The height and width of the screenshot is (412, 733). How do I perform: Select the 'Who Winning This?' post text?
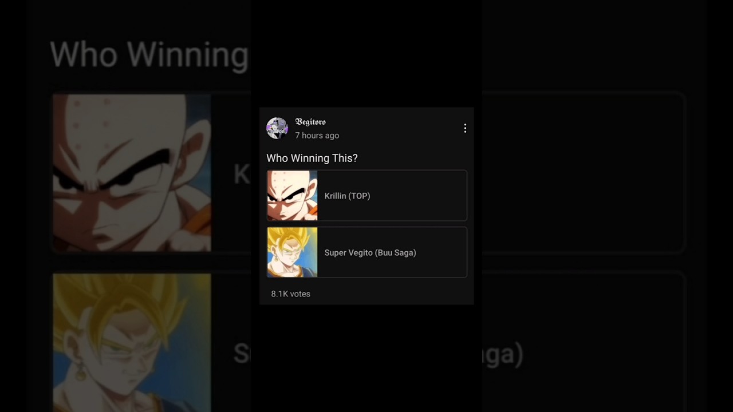point(312,158)
